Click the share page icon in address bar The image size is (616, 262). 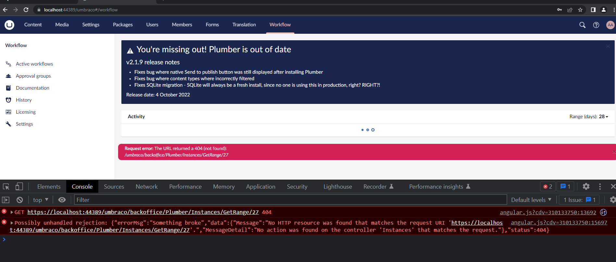coord(570,10)
